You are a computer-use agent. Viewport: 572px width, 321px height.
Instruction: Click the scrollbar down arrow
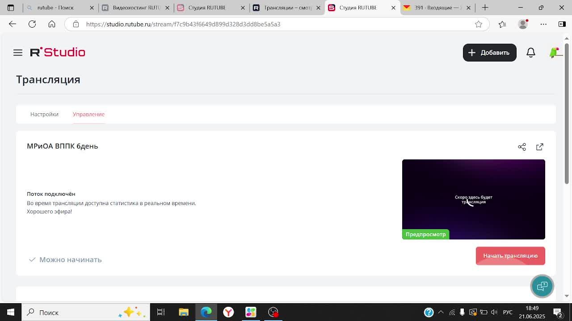point(567,296)
